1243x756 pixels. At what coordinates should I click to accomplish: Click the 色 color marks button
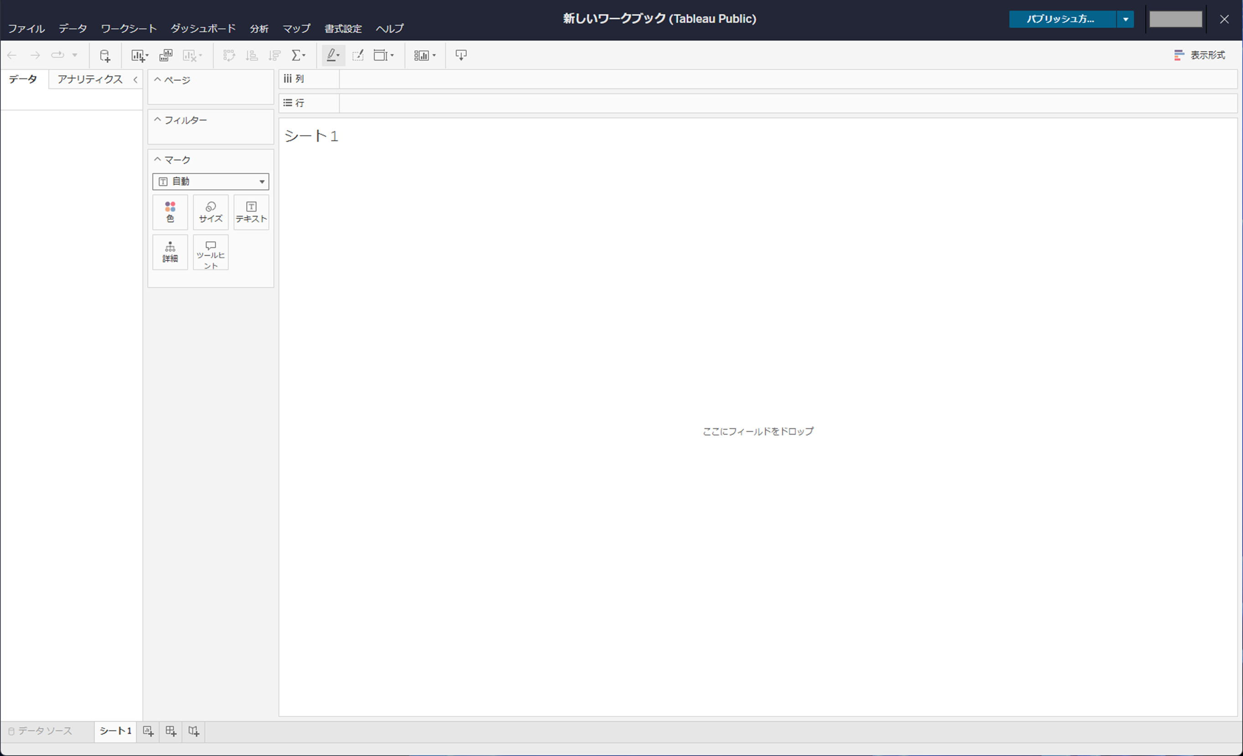pos(170,212)
